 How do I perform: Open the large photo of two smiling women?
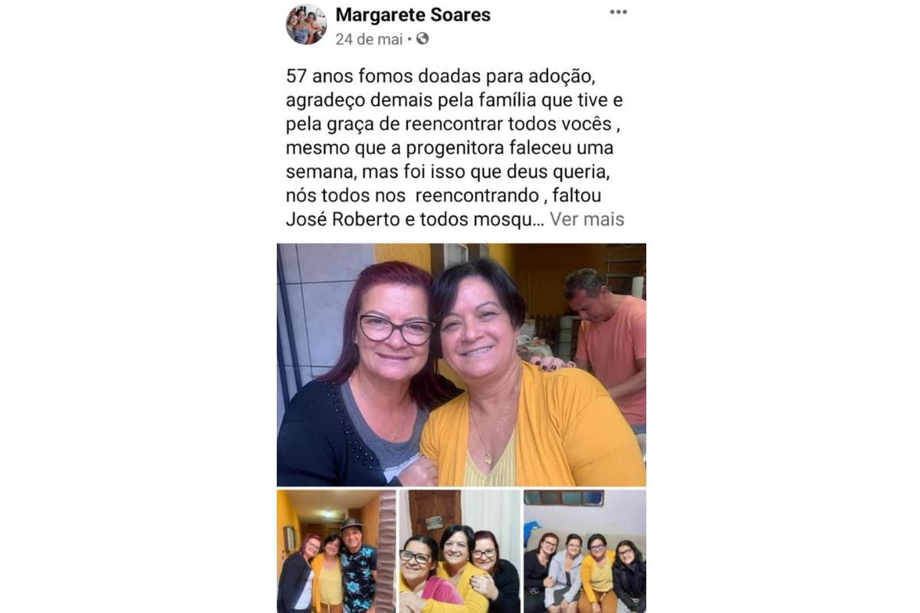coord(462,365)
